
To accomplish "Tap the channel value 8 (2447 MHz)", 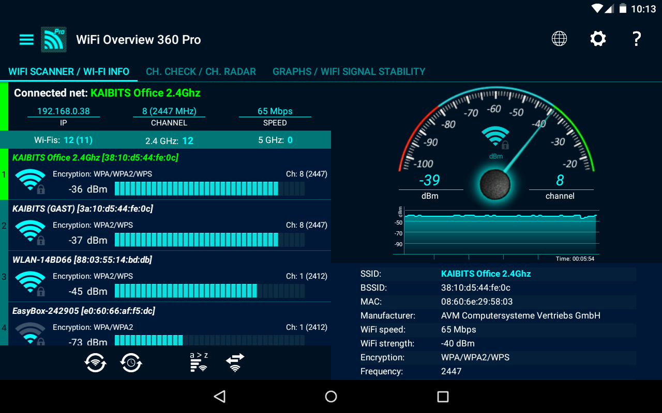I will click(169, 111).
